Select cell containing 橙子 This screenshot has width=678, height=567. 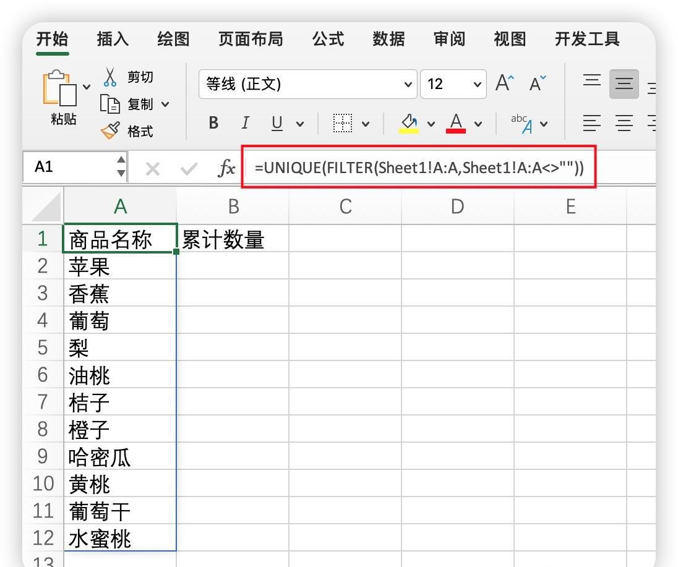pos(120,428)
